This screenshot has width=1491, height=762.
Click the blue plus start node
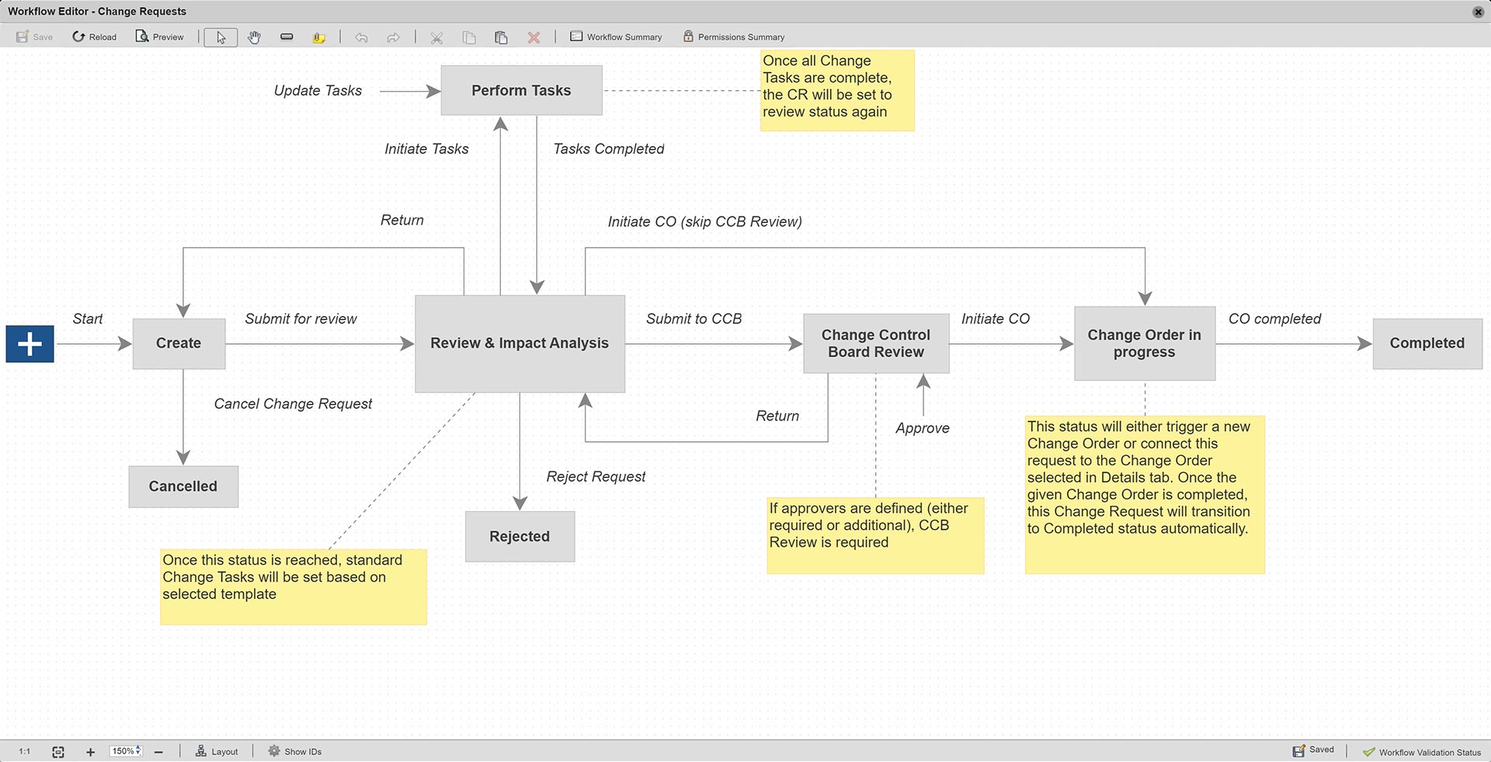tap(30, 343)
